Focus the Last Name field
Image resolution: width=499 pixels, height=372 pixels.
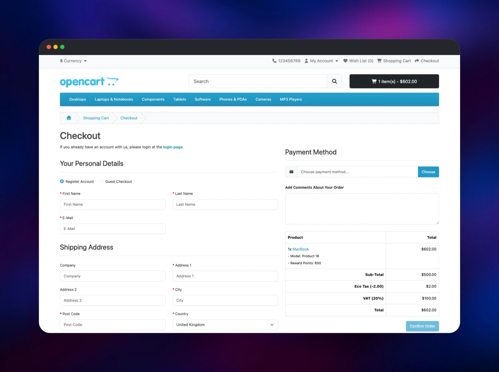click(225, 204)
